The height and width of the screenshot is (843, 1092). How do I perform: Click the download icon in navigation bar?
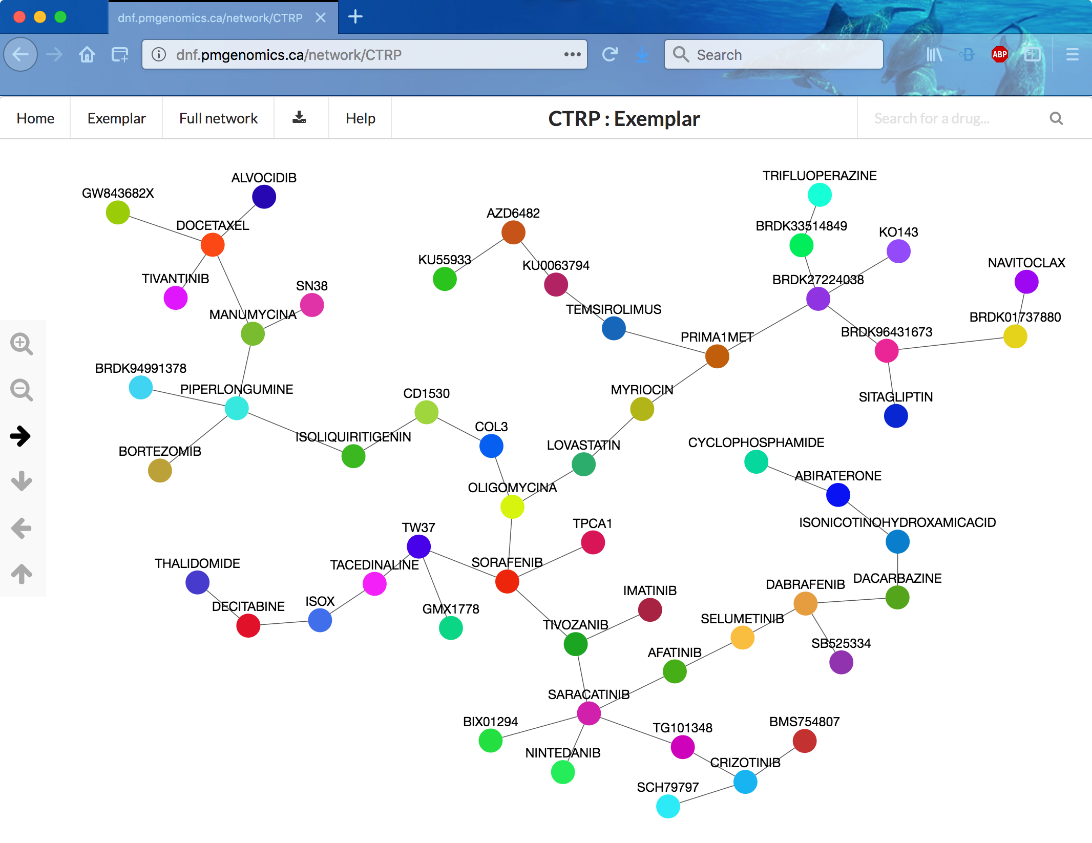tap(300, 118)
